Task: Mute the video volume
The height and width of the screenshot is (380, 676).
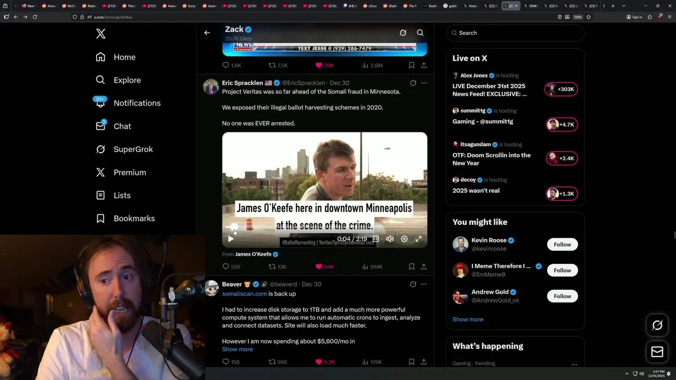Action: pyautogui.click(x=390, y=239)
